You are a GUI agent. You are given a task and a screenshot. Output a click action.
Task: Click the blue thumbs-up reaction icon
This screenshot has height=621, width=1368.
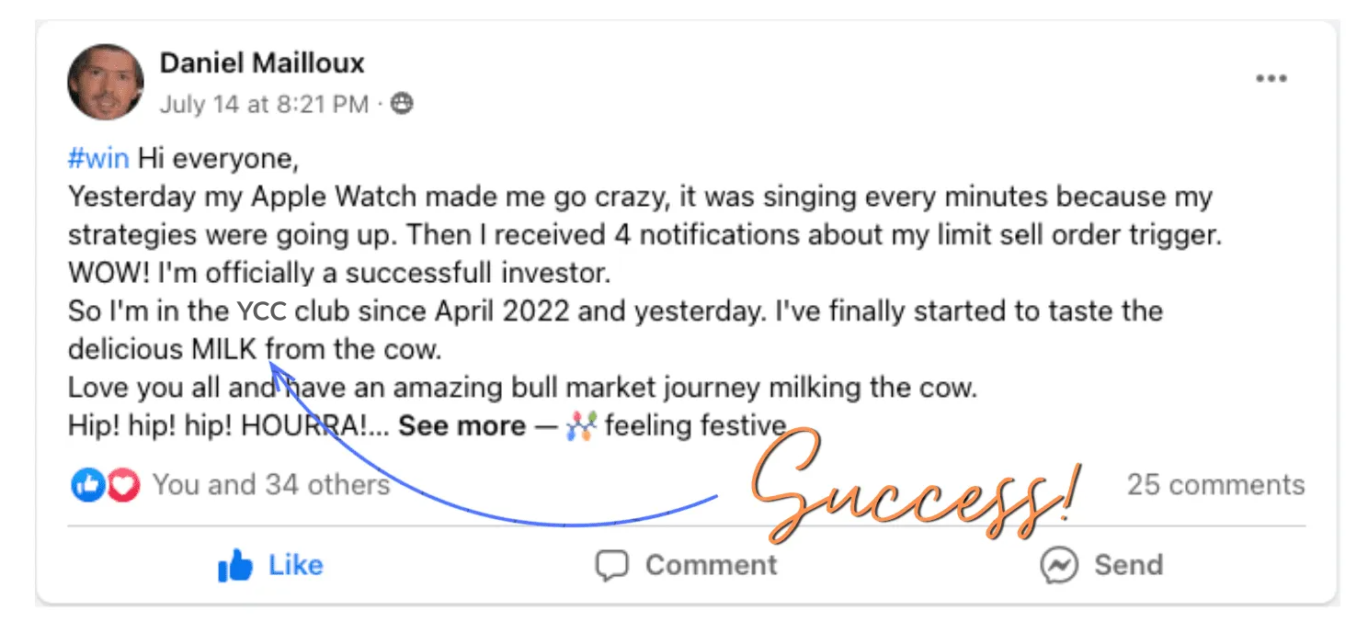87,485
